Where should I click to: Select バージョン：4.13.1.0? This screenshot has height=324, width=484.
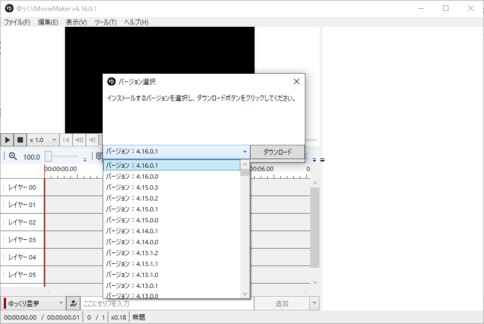(x=172, y=275)
